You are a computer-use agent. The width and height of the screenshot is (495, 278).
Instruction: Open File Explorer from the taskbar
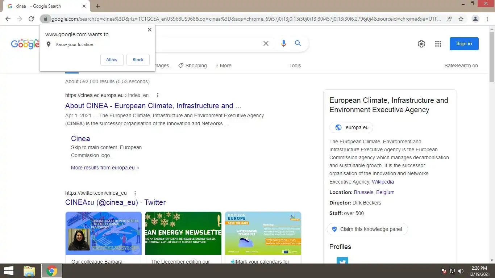[29, 271]
